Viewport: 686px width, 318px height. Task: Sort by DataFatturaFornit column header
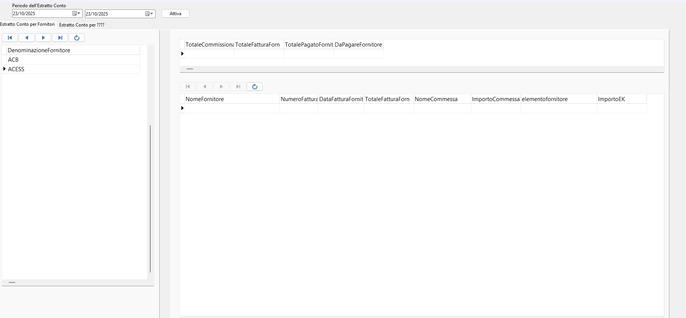pos(341,99)
